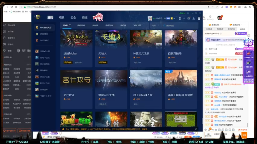This screenshot has height=144, width=257.
Task: Click the 发送 chat send button
Action: pos(244,135)
